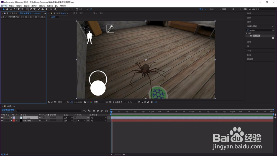Select the Clone Stamp tool
277x156 pixels.
click(43, 9)
